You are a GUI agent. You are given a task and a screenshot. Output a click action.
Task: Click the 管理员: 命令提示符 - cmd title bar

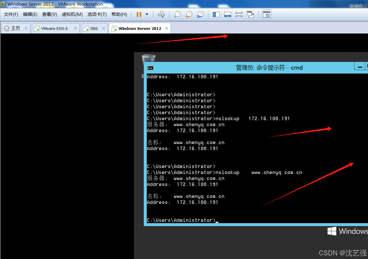pos(269,68)
